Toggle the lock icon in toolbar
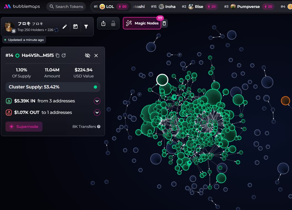Image resolution: width=292 pixels, height=210 pixels. tap(113, 24)
